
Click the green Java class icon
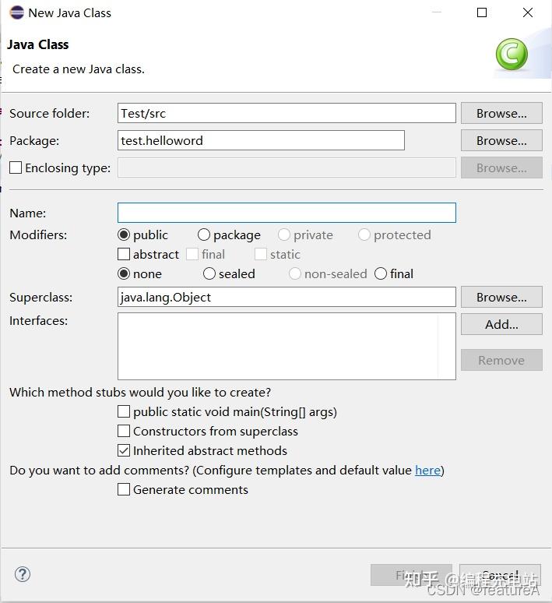click(x=512, y=55)
